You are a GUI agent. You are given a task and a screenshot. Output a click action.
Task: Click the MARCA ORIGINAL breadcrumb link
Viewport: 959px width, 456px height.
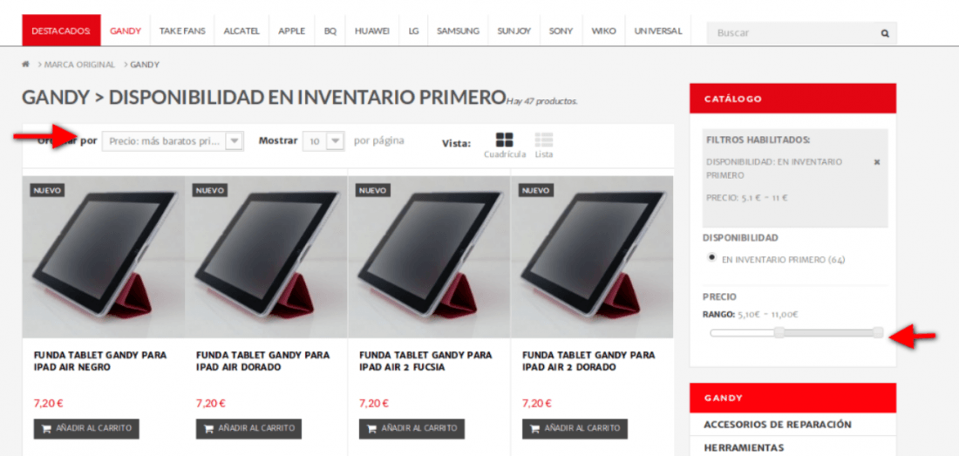point(79,65)
